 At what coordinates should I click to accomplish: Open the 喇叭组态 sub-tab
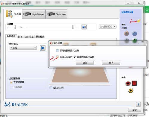[11, 36]
